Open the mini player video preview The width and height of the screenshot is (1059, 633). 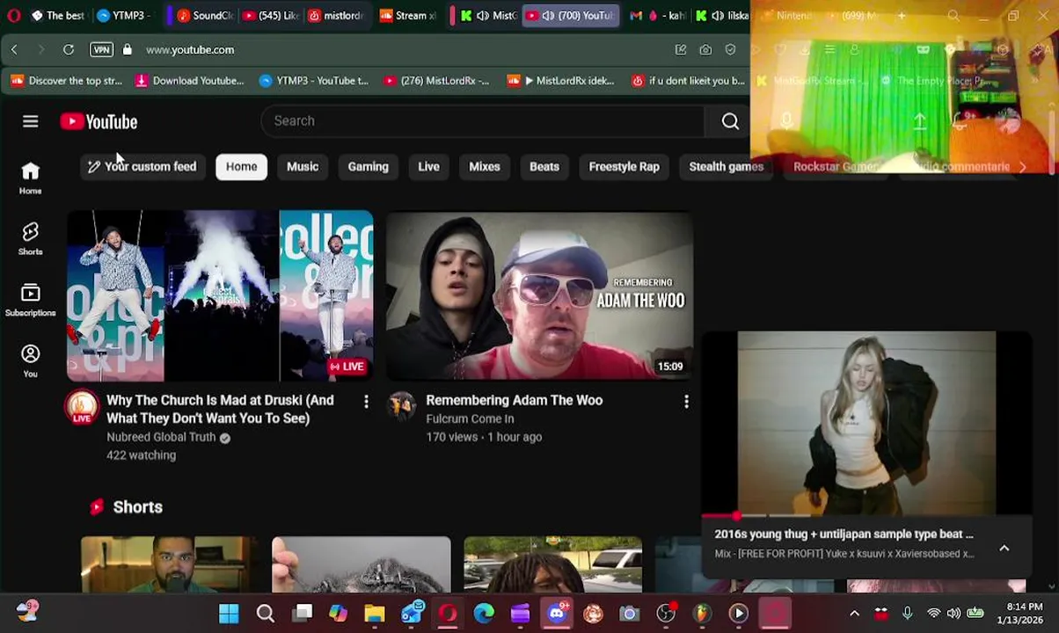pyautogui.click(x=866, y=423)
